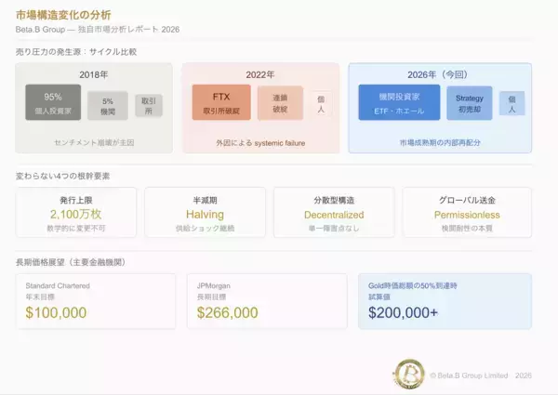Select the 個人 block in the 2026 card
This screenshot has height=395, width=558.
(x=511, y=103)
